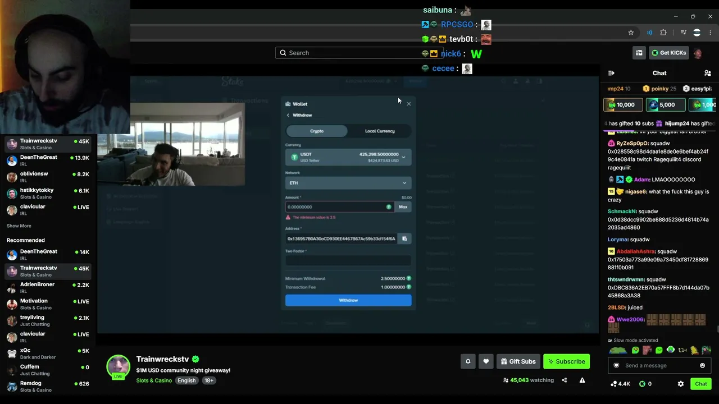This screenshot has height=404, width=719.
Task: Open the emoji picker in message box
Action: (702, 365)
